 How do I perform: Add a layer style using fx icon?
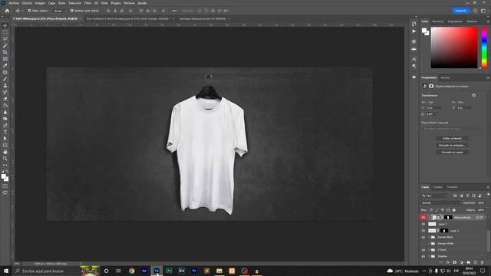(x=448, y=262)
